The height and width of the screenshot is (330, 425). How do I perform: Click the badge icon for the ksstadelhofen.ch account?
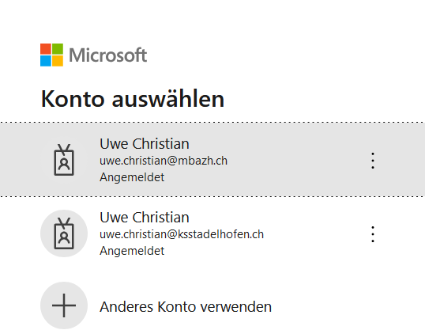point(64,233)
